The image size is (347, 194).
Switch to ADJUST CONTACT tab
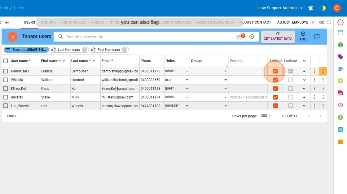coord(256,22)
